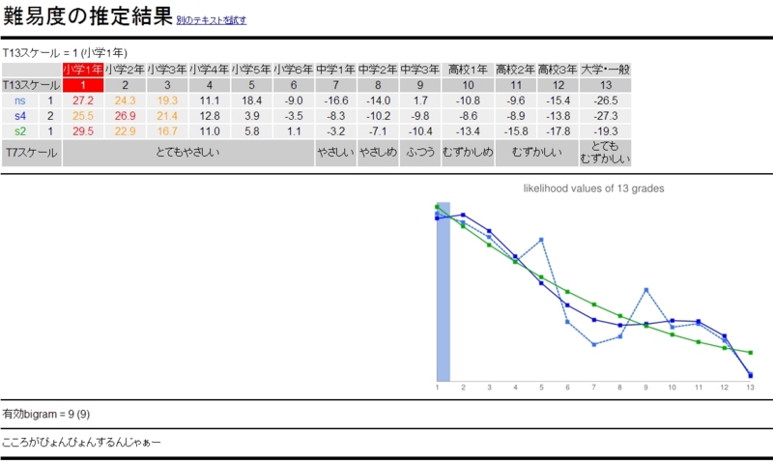
Task: Click the 小学2年 column header
Action: [x=125, y=70]
